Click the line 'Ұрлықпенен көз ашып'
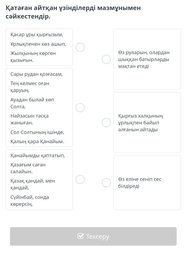Viewport: 188px width, 253px height. point(38,44)
